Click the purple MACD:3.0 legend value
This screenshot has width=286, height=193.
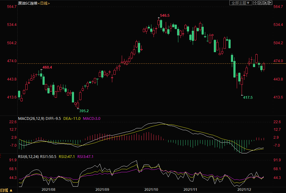point(92,118)
